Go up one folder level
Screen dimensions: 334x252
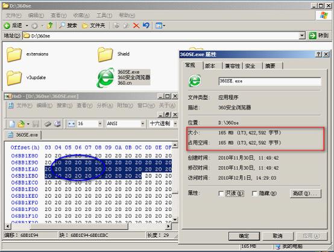click(50, 25)
